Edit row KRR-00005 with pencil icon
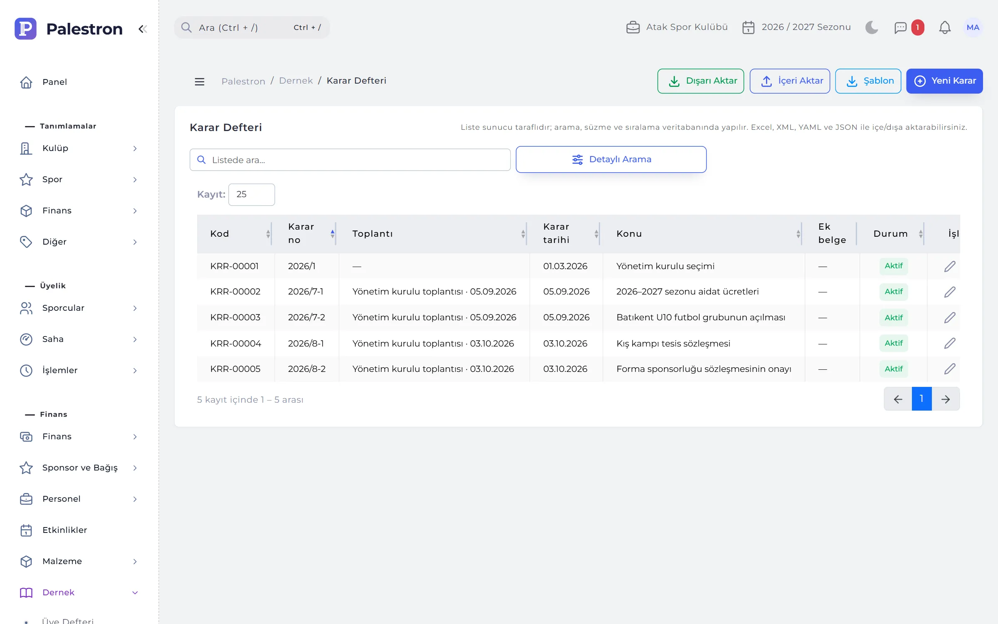The width and height of the screenshot is (998, 624). point(949,369)
